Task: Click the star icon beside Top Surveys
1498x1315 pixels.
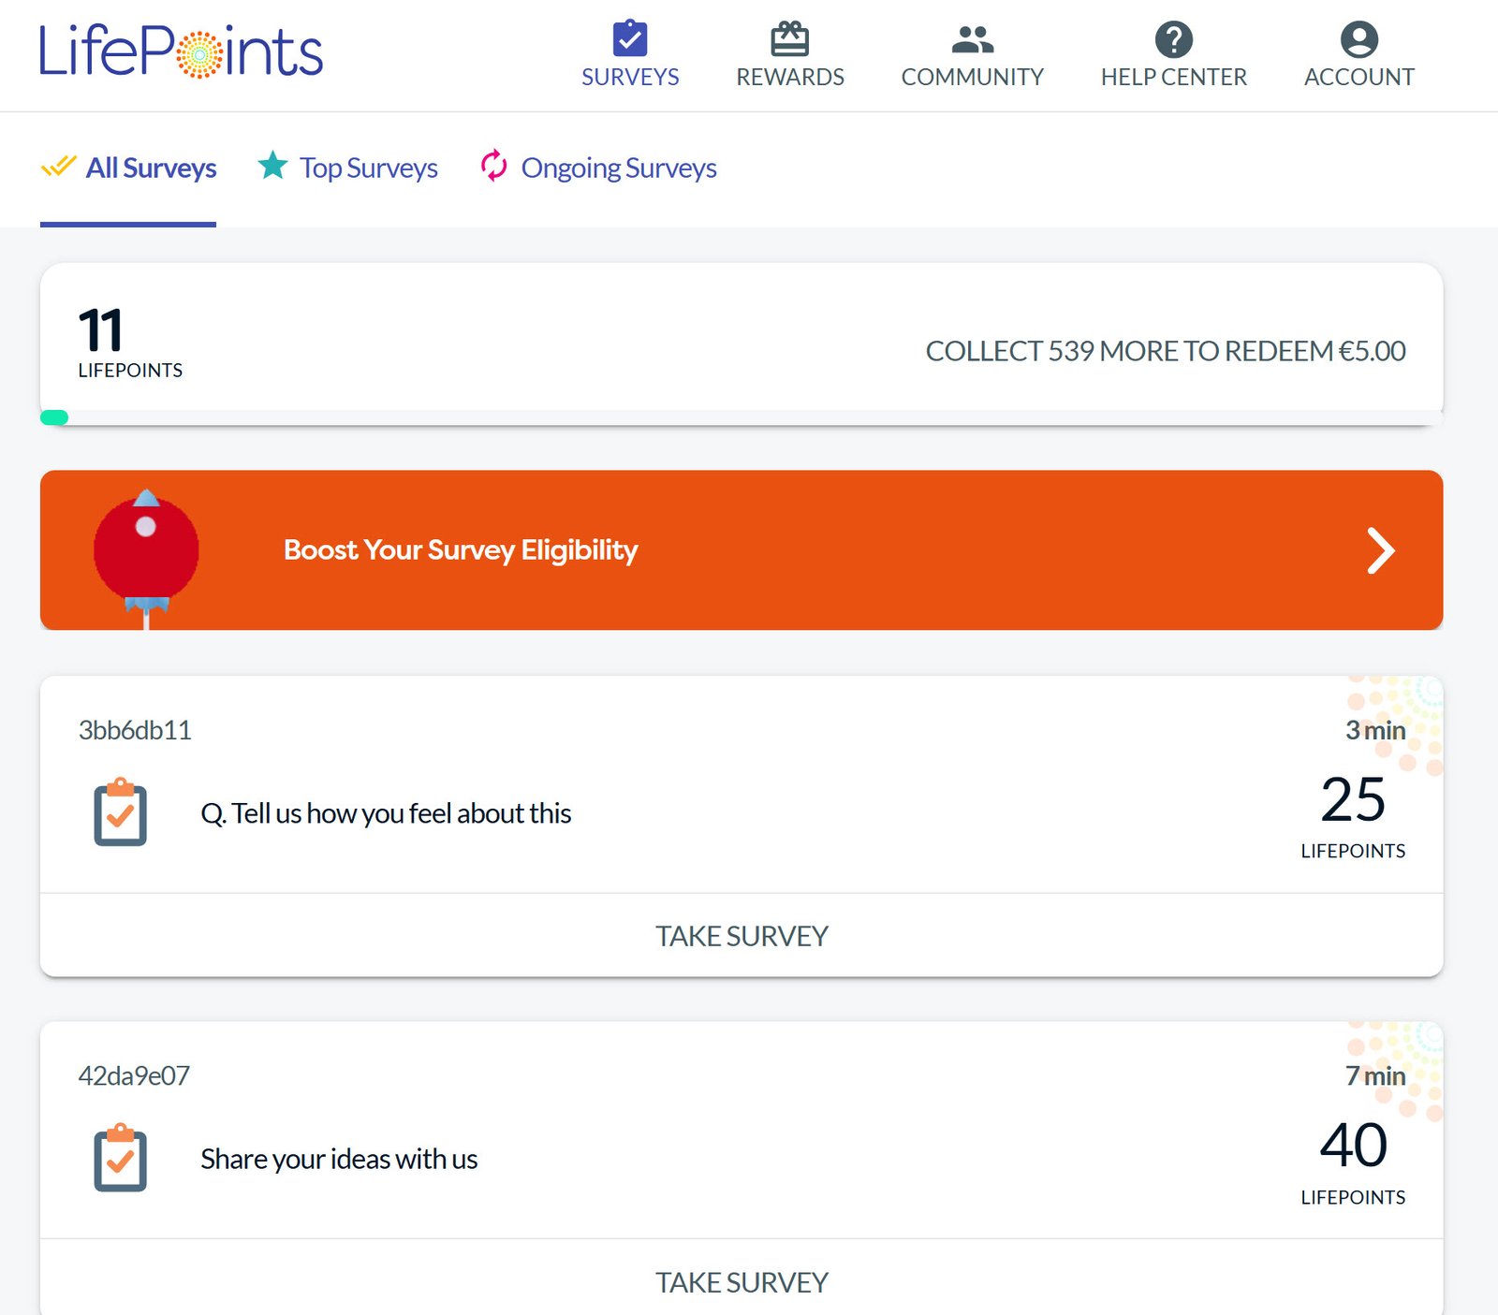Action: [x=272, y=166]
